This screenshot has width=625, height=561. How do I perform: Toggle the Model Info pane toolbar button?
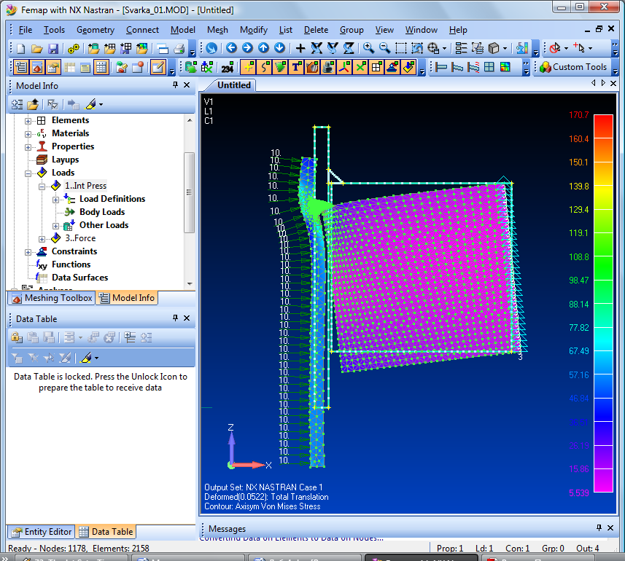pos(20,67)
